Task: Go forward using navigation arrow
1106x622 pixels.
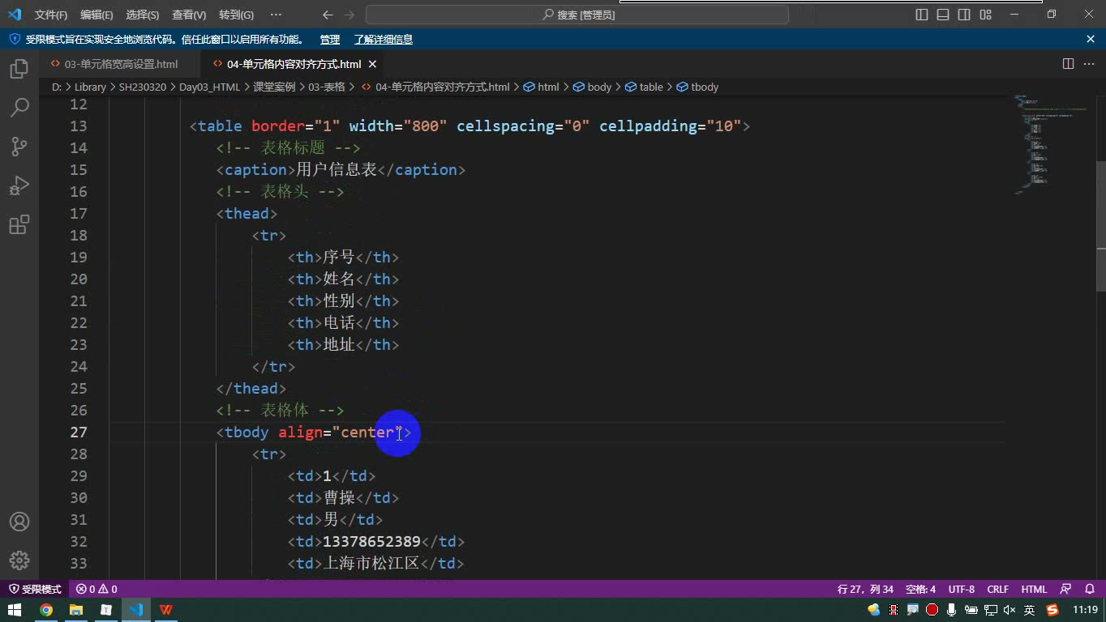Action: click(x=349, y=15)
